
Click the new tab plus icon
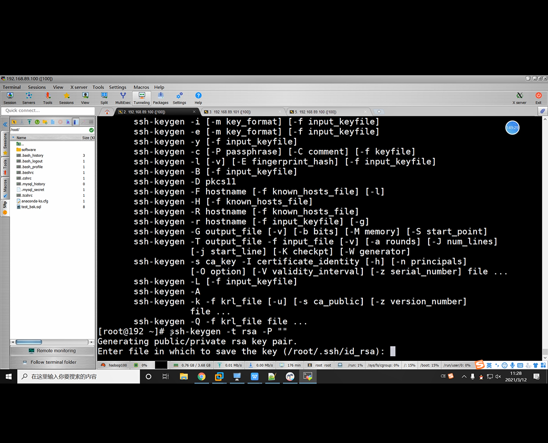379,112
